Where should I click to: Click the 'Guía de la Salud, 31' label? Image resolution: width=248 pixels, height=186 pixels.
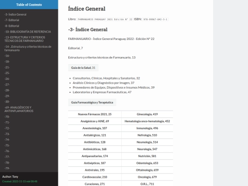[x=83, y=68]
